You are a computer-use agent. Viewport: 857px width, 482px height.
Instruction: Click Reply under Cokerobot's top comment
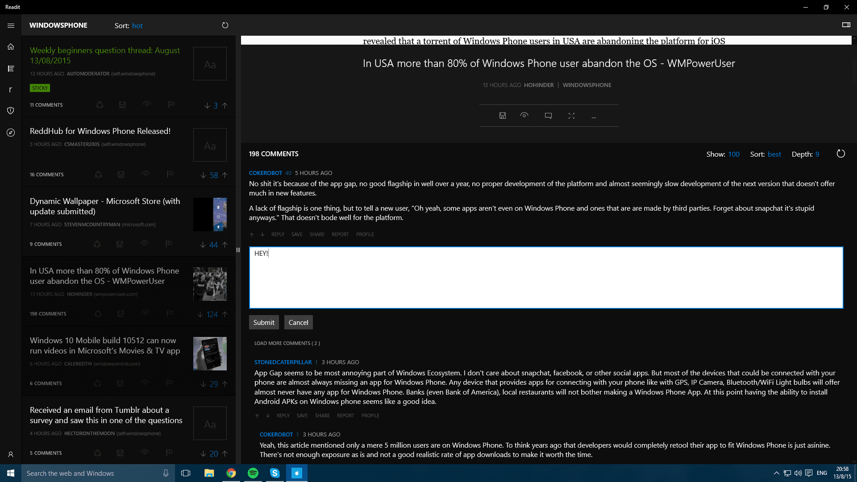[278, 234]
